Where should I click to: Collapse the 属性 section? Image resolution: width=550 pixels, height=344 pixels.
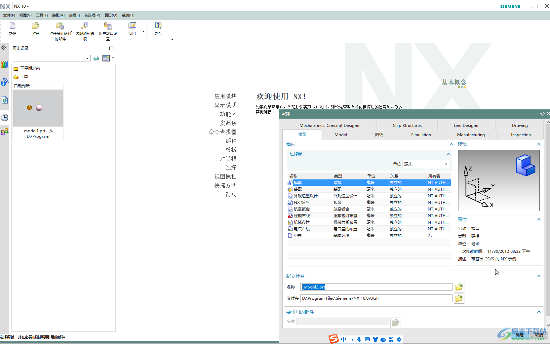pyautogui.click(x=539, y=219)
